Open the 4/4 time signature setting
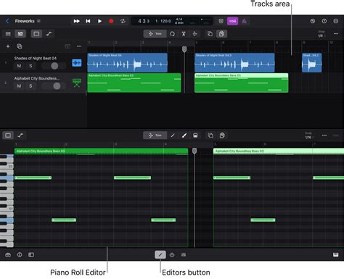Image resolution: width=344 pixels, height=279 pixels. pos(179,19)
